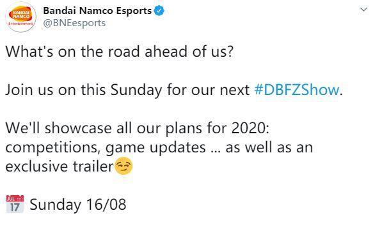373x234 pixels.
Task: Click "as well as an" phrase
Action: point(269,147)
